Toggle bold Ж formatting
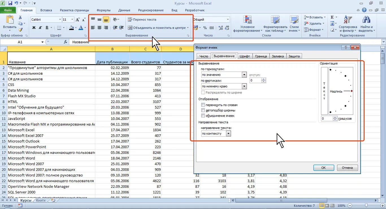The height and width of the screenshot is (209, 386). coord(34,28)
